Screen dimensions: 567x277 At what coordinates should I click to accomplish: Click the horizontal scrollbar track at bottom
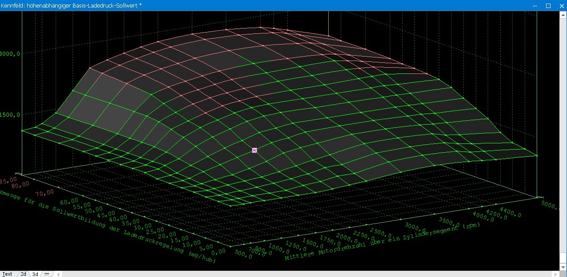[x=307, y=274]
